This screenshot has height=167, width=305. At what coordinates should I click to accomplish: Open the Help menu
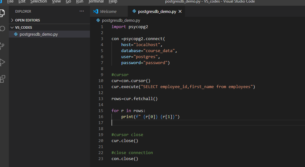(113, 2)
